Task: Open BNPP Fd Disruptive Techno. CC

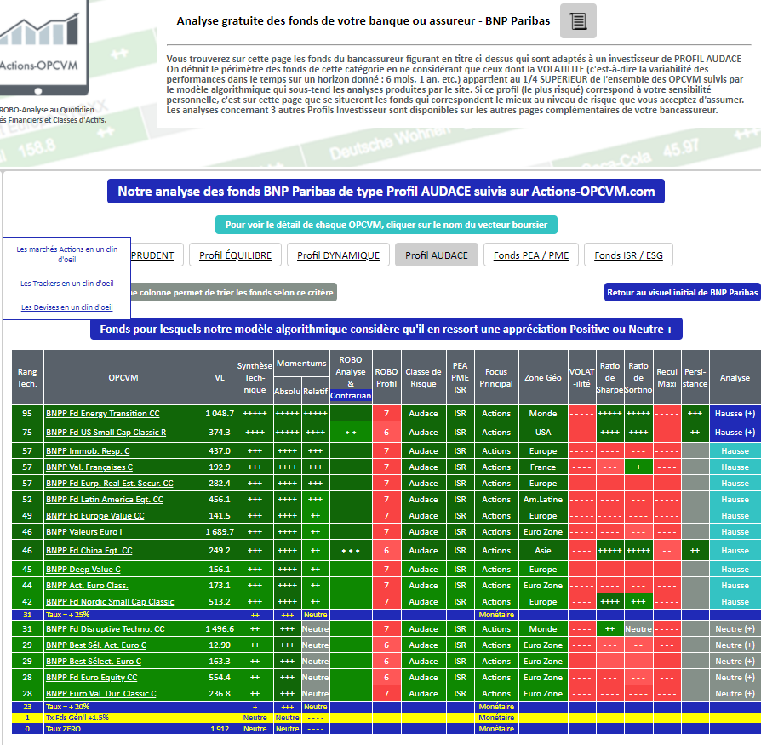Action: click(106, 629)
